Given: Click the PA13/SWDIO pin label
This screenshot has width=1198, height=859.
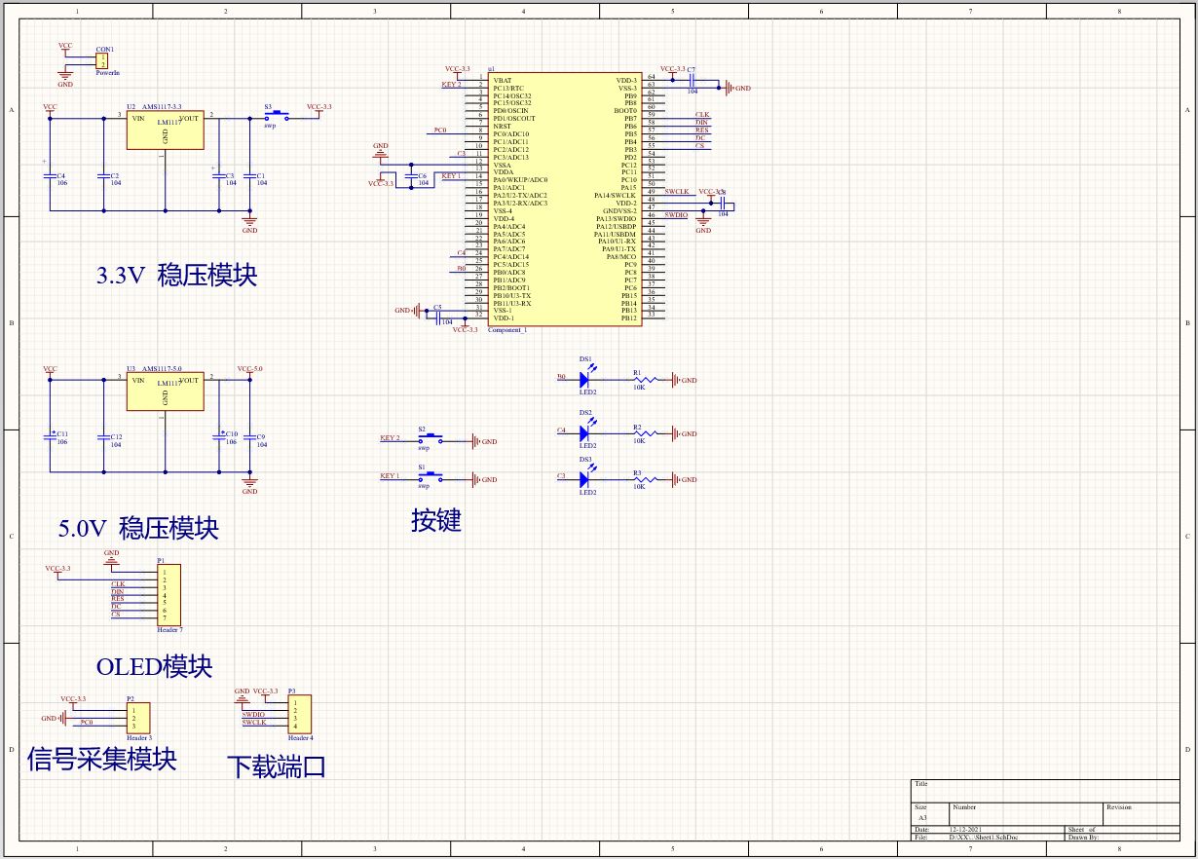Looking at the screenshot, I should click(617, 218).
